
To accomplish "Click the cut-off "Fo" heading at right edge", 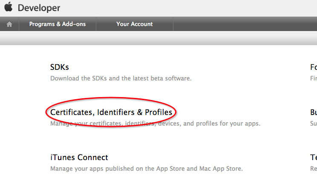I will (x=314, y=67).
